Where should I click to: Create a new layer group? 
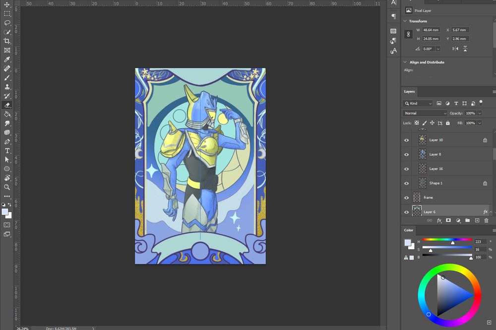pos(468,220)
